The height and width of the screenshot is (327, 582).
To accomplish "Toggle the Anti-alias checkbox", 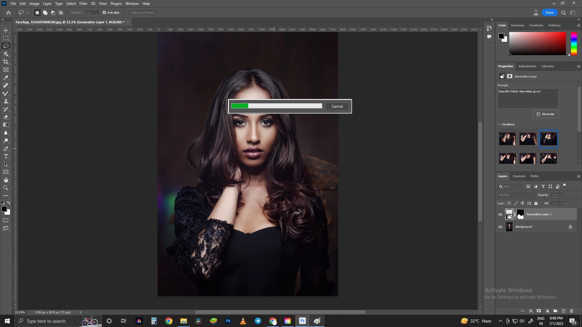I will point(104,13).
